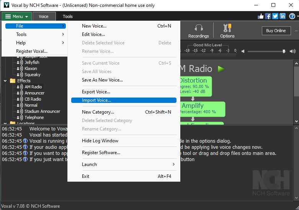Choose Register Software... menu item

click(124, 153)
